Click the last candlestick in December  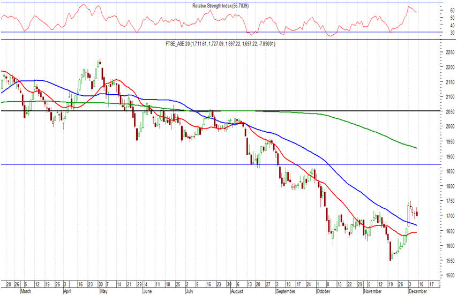point(417,213)
